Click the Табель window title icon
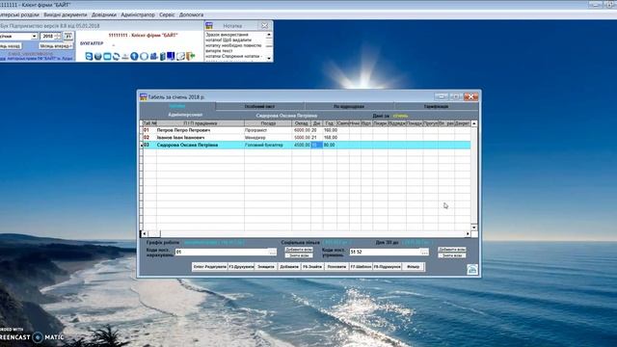 [144, 96]
